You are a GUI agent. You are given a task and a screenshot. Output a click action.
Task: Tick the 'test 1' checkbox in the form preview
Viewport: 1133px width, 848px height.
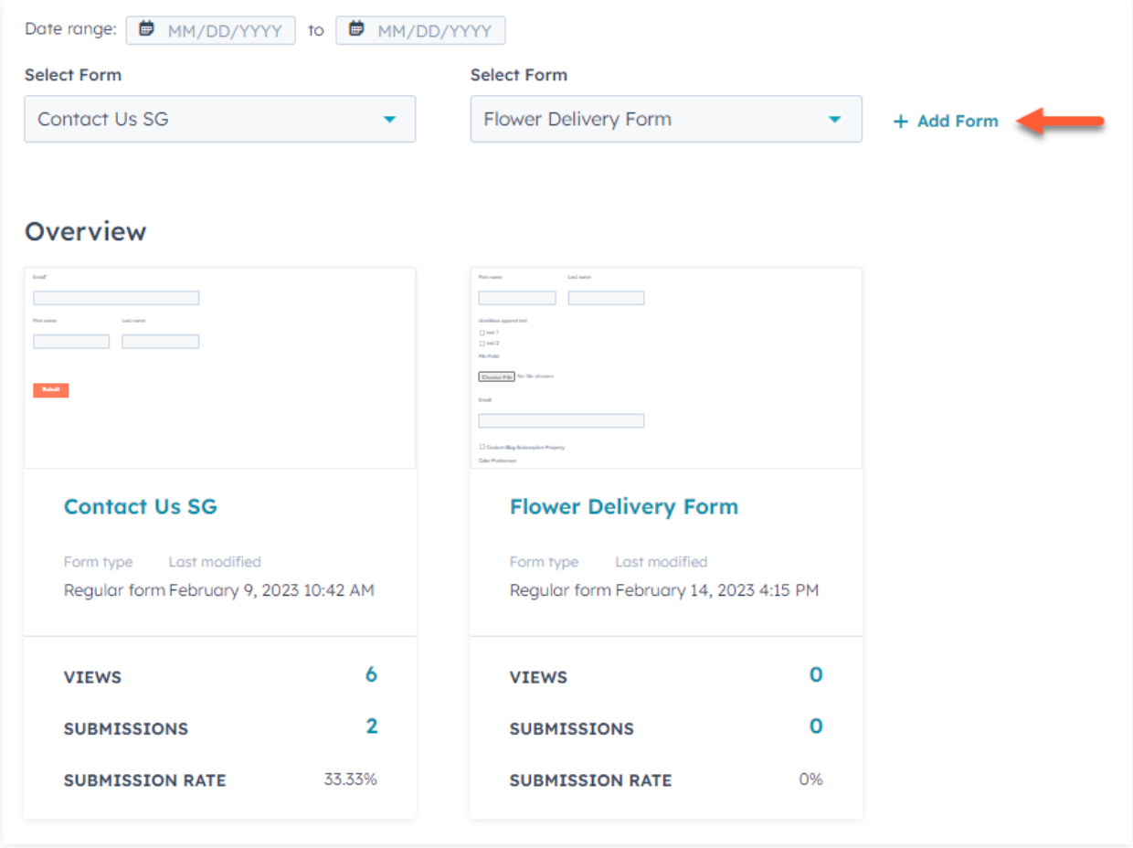pyautogui.click(x=482, y=333)
